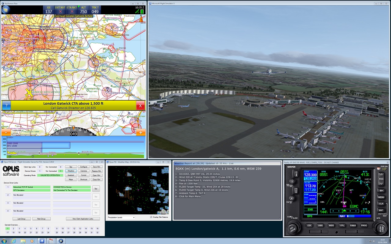Open the SkyDemon globe menu icon
The width and height of the screenshot is (391, 244).
click(x=6, y=9)
